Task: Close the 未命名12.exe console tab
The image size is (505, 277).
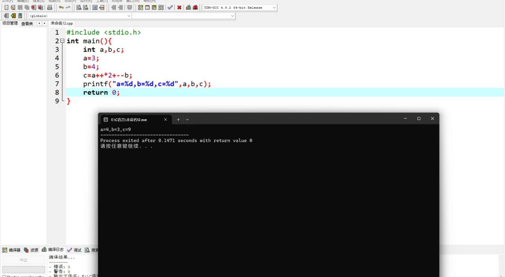Action: [x=165, y=119]
